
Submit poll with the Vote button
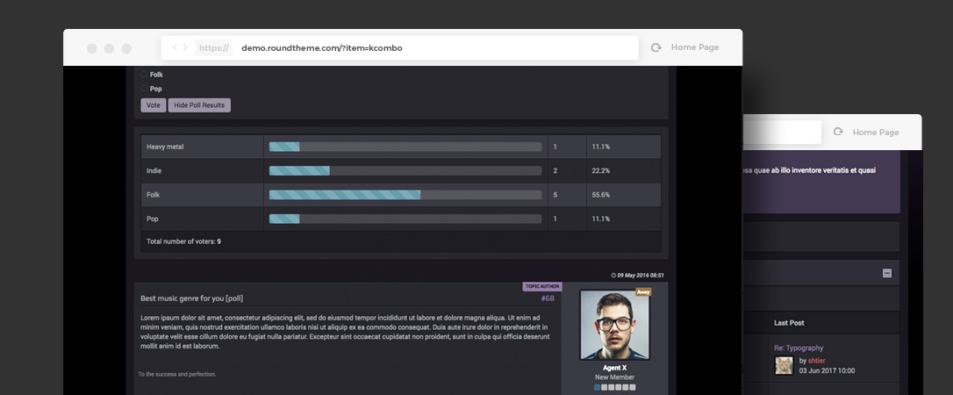(154, 105)
